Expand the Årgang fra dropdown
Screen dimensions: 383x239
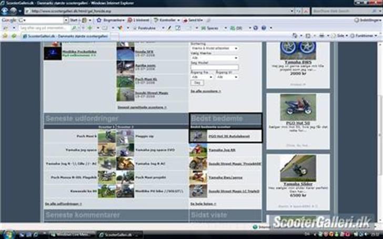[201, 77]
